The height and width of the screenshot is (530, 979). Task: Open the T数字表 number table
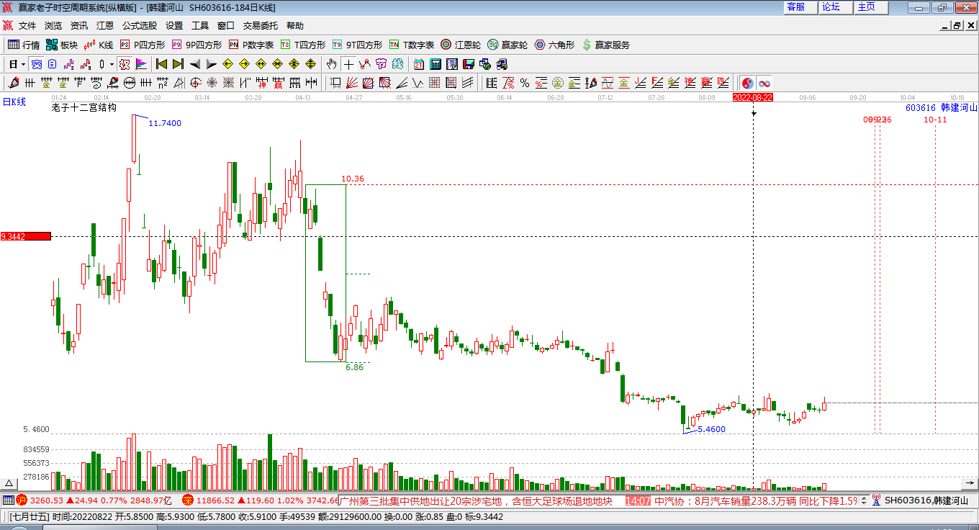click(412, 45)
